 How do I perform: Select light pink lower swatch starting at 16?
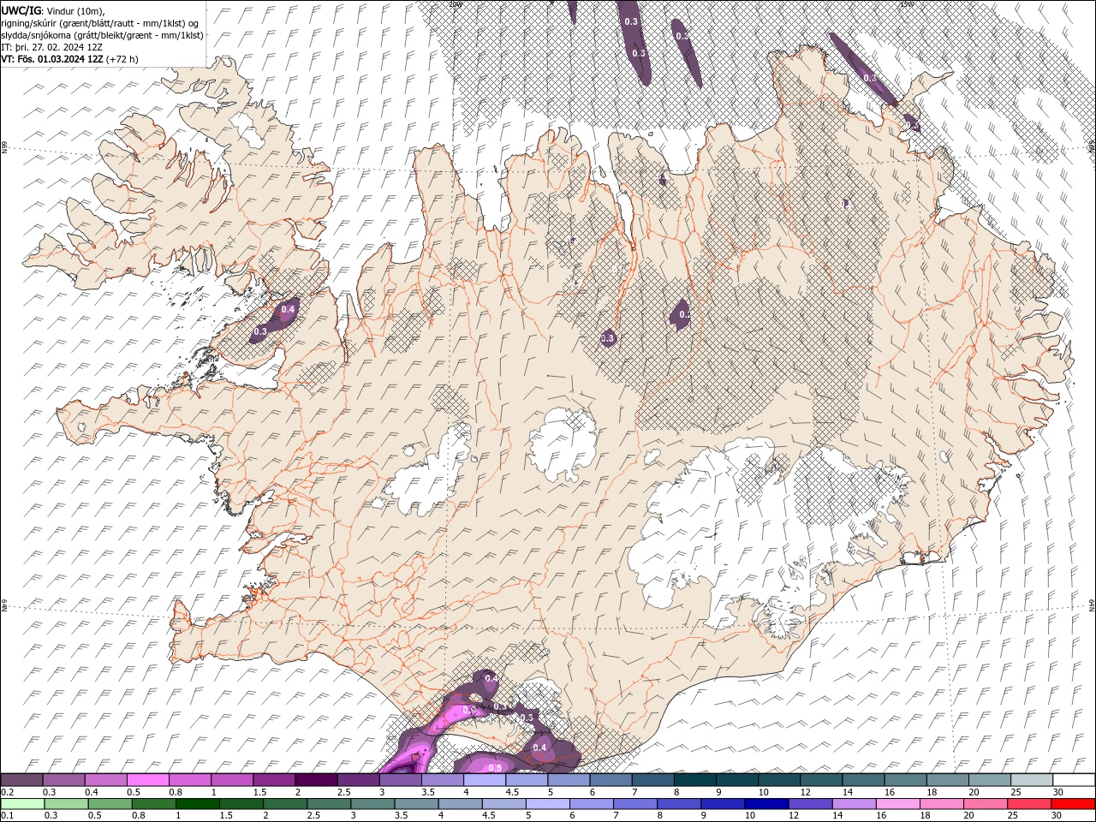click(x=897, y=804)
